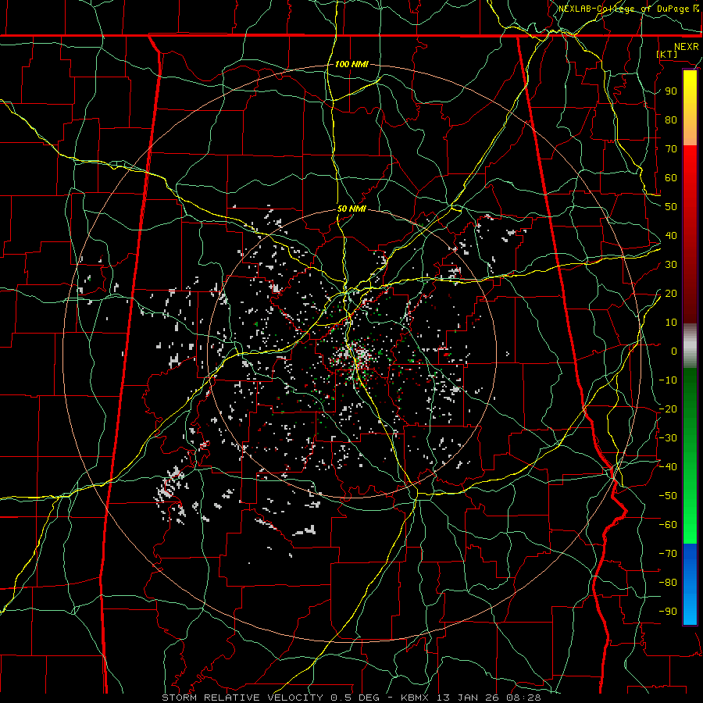Viewport: 703px width, 703px height.
Task: Click the 60 value on the velocity scale
Action: point(671,177)
